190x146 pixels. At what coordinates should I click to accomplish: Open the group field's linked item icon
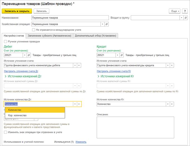click(x=186, y=17)
